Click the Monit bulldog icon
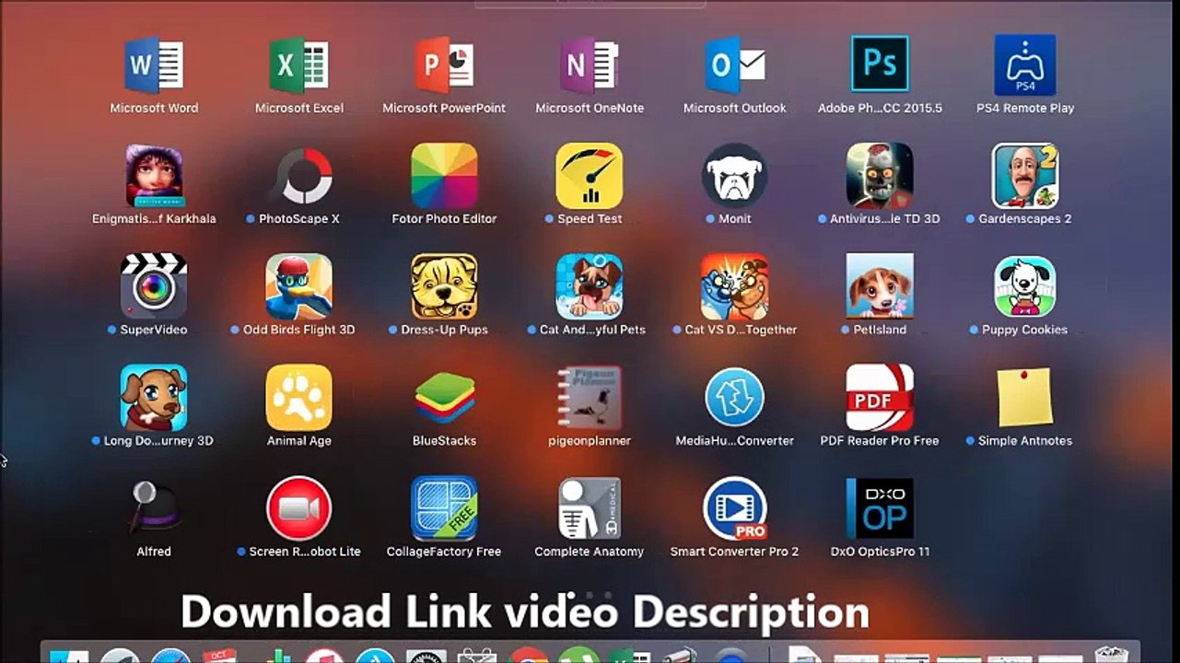 pyautogui.click(x=735, y=176)
